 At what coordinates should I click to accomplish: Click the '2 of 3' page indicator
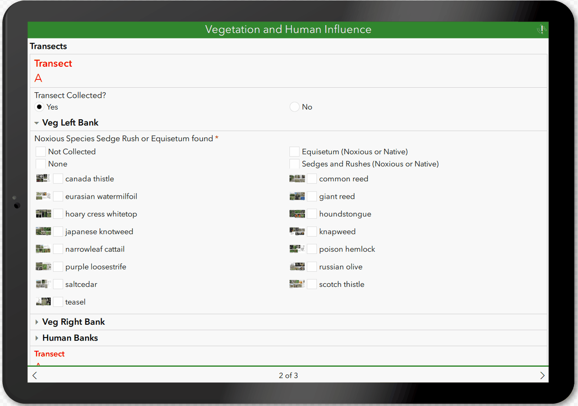289,375
